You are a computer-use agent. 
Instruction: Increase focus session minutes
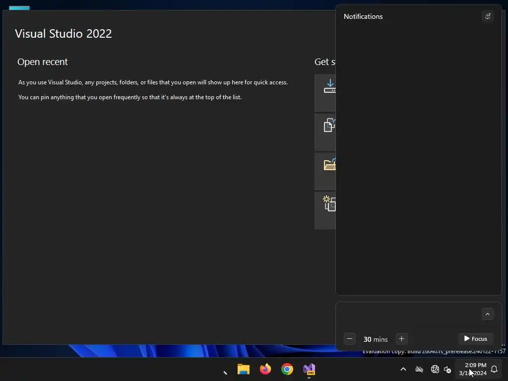point(401,339)
